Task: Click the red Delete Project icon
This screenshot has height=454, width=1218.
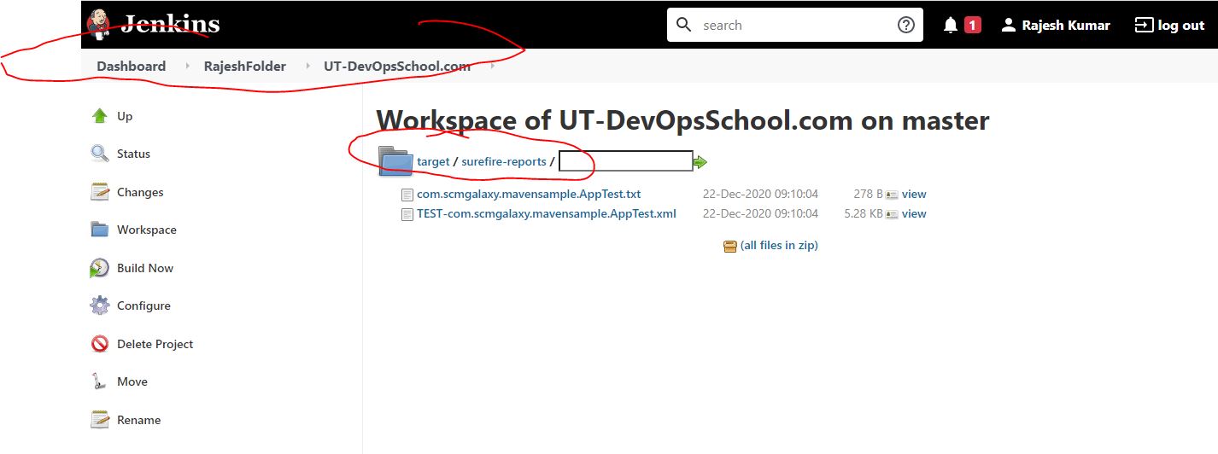Action: [x=100, y=344]
